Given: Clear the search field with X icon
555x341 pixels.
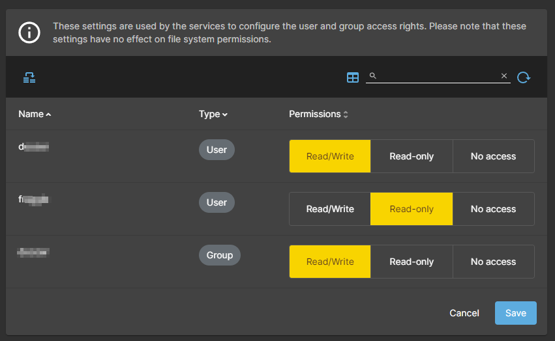Looking at the screenshot, I should click(x=504, y=75).
